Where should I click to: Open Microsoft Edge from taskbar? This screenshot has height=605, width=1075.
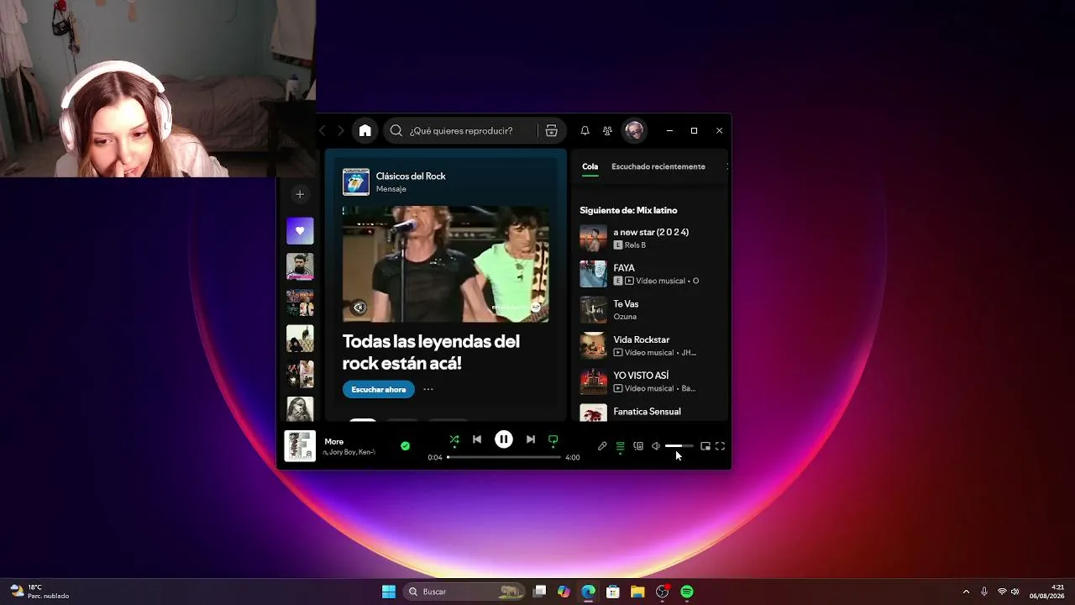click(589, 592)
